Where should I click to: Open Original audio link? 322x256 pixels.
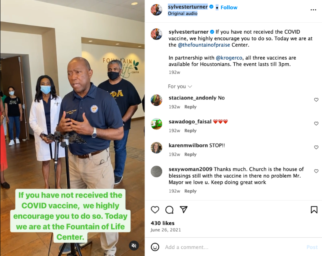click(x=183, y=13)
